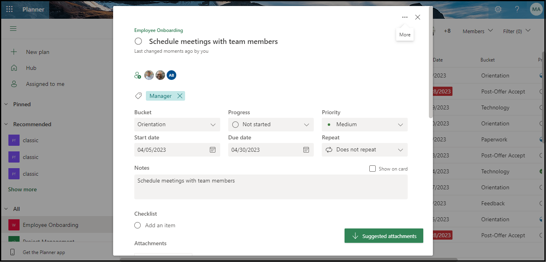
Task: Open the Help question mark icon
Action: tap(517, 9)
